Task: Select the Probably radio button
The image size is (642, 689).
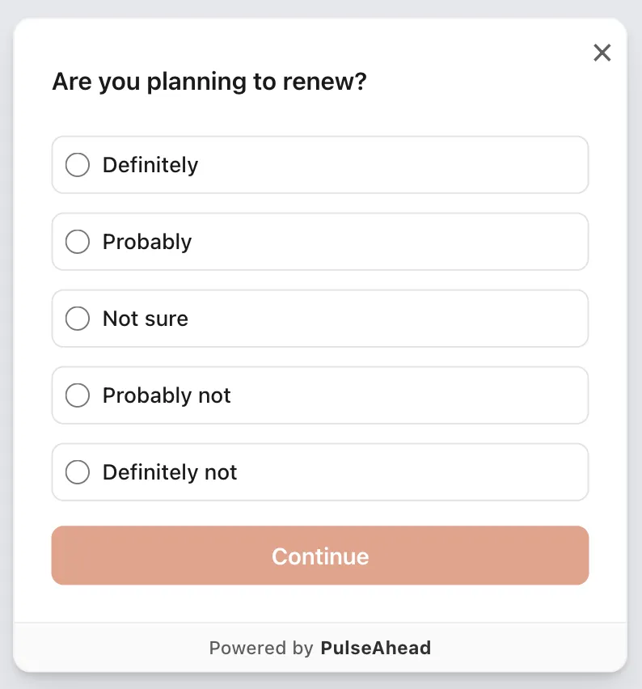Action: (x=78, y=241)
